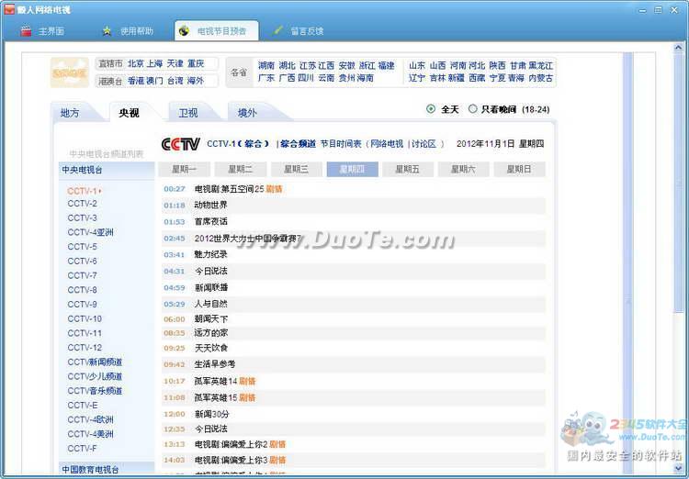
Task: Show schedule for 星期一
Action: tap(184, 169)
